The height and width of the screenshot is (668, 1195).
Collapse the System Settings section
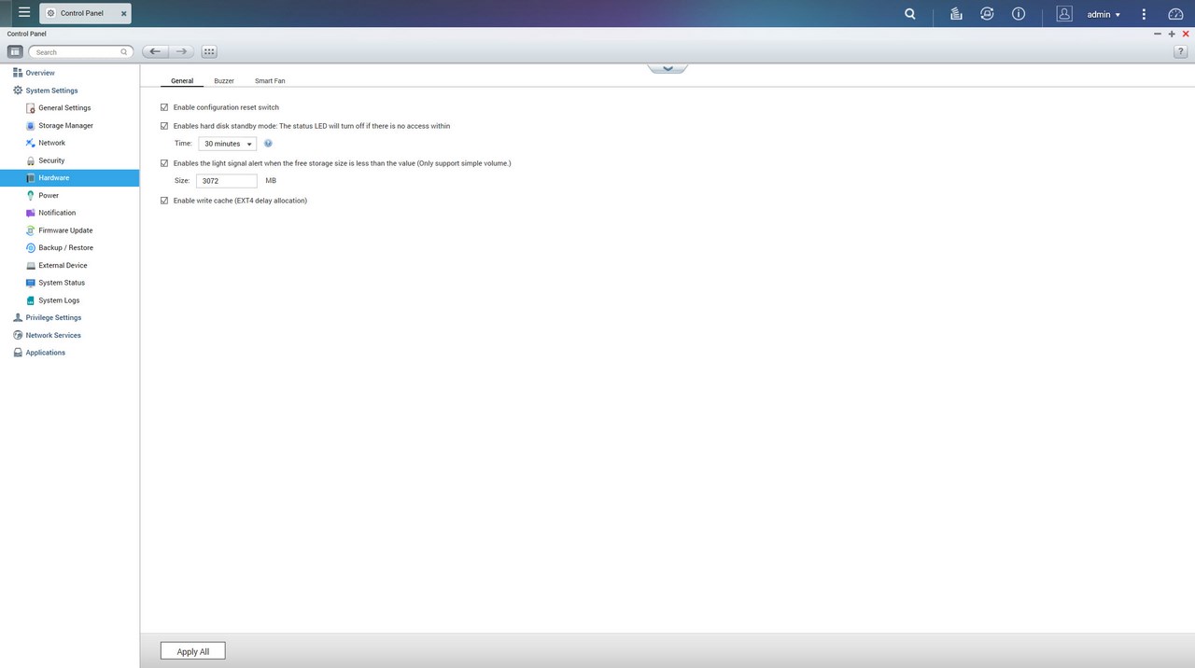(x=51, y=90)
